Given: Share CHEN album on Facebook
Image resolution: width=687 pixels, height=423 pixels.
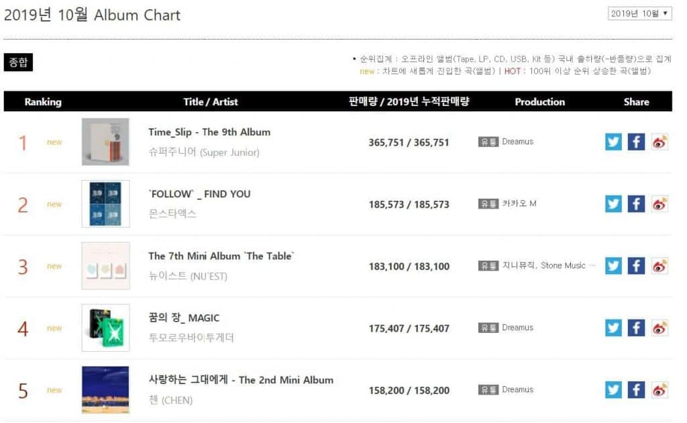Looking at the screenshot, I should (636, 389).
